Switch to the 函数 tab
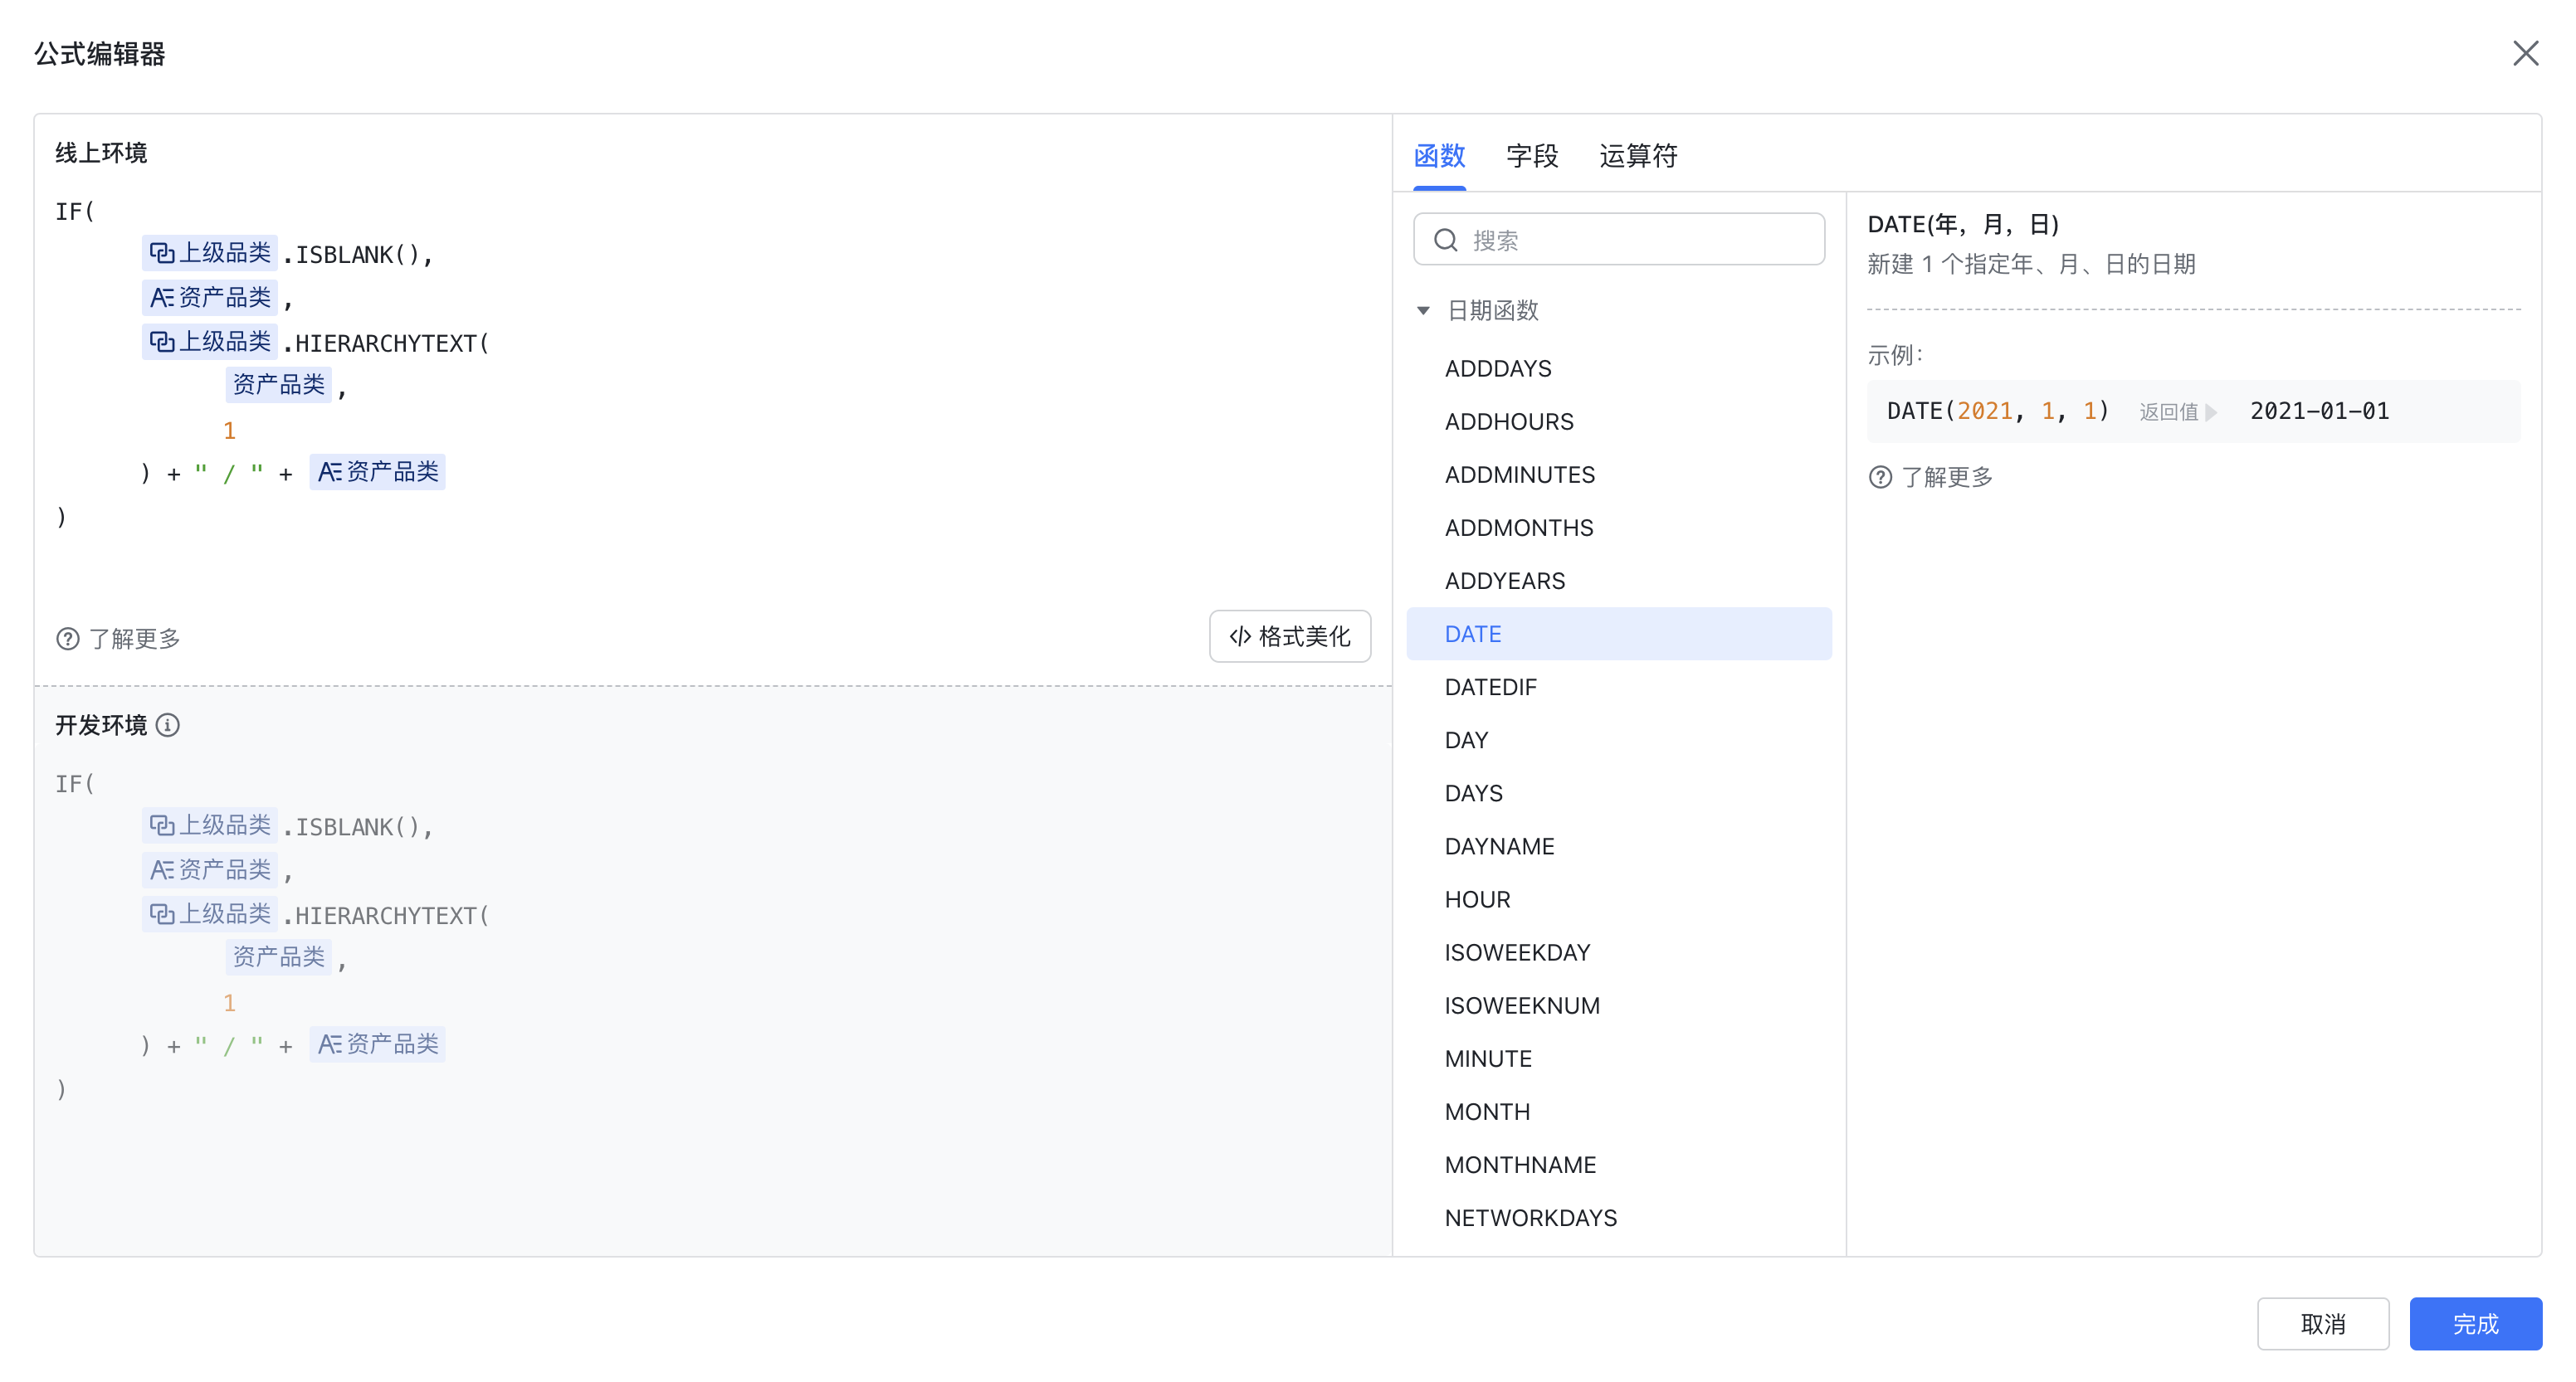Image resolution: width=2576 pixels, height=1382 pixels. [1439, 156]
